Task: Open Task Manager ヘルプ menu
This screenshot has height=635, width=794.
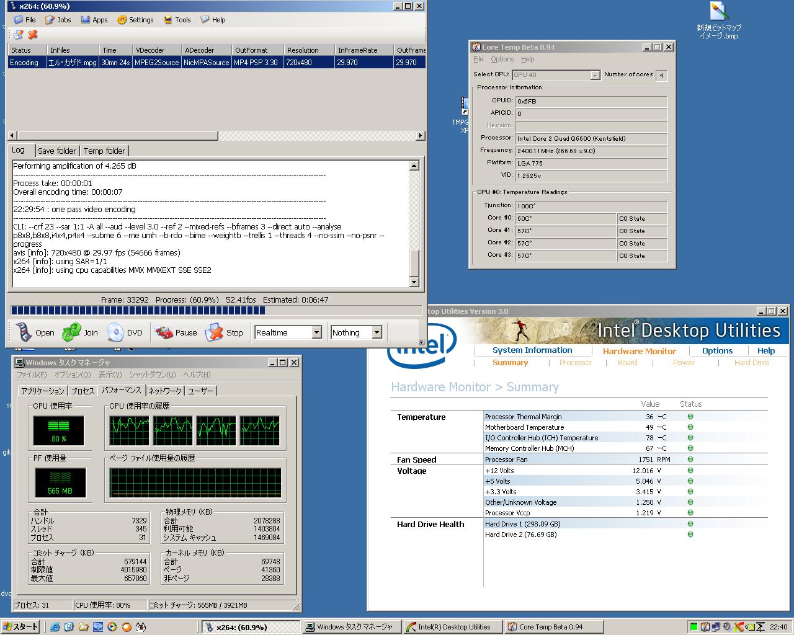Action: [197, 375]
